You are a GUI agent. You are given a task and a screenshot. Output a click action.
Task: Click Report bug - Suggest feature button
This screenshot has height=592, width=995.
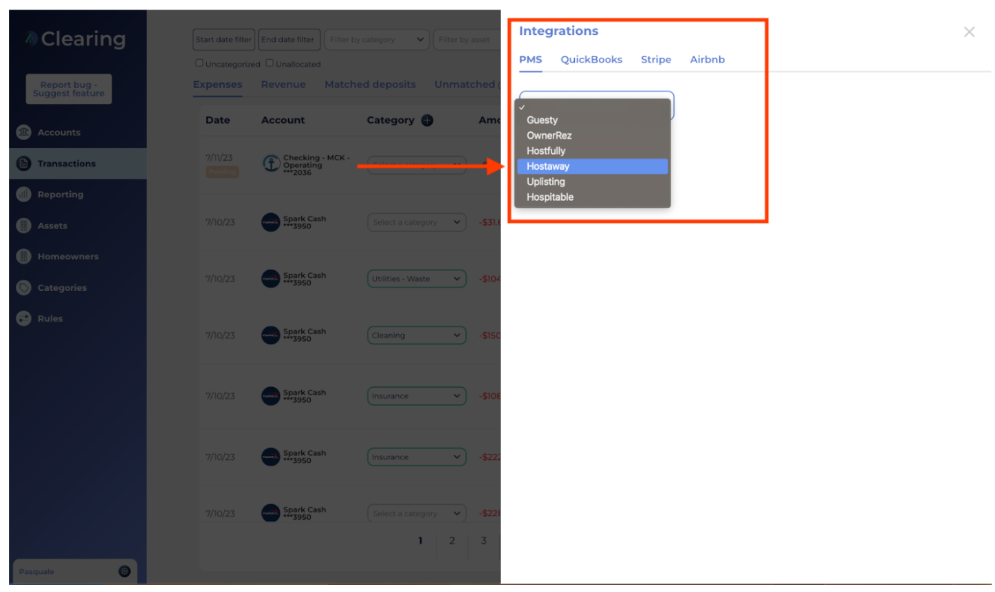[x=69, y=89]
